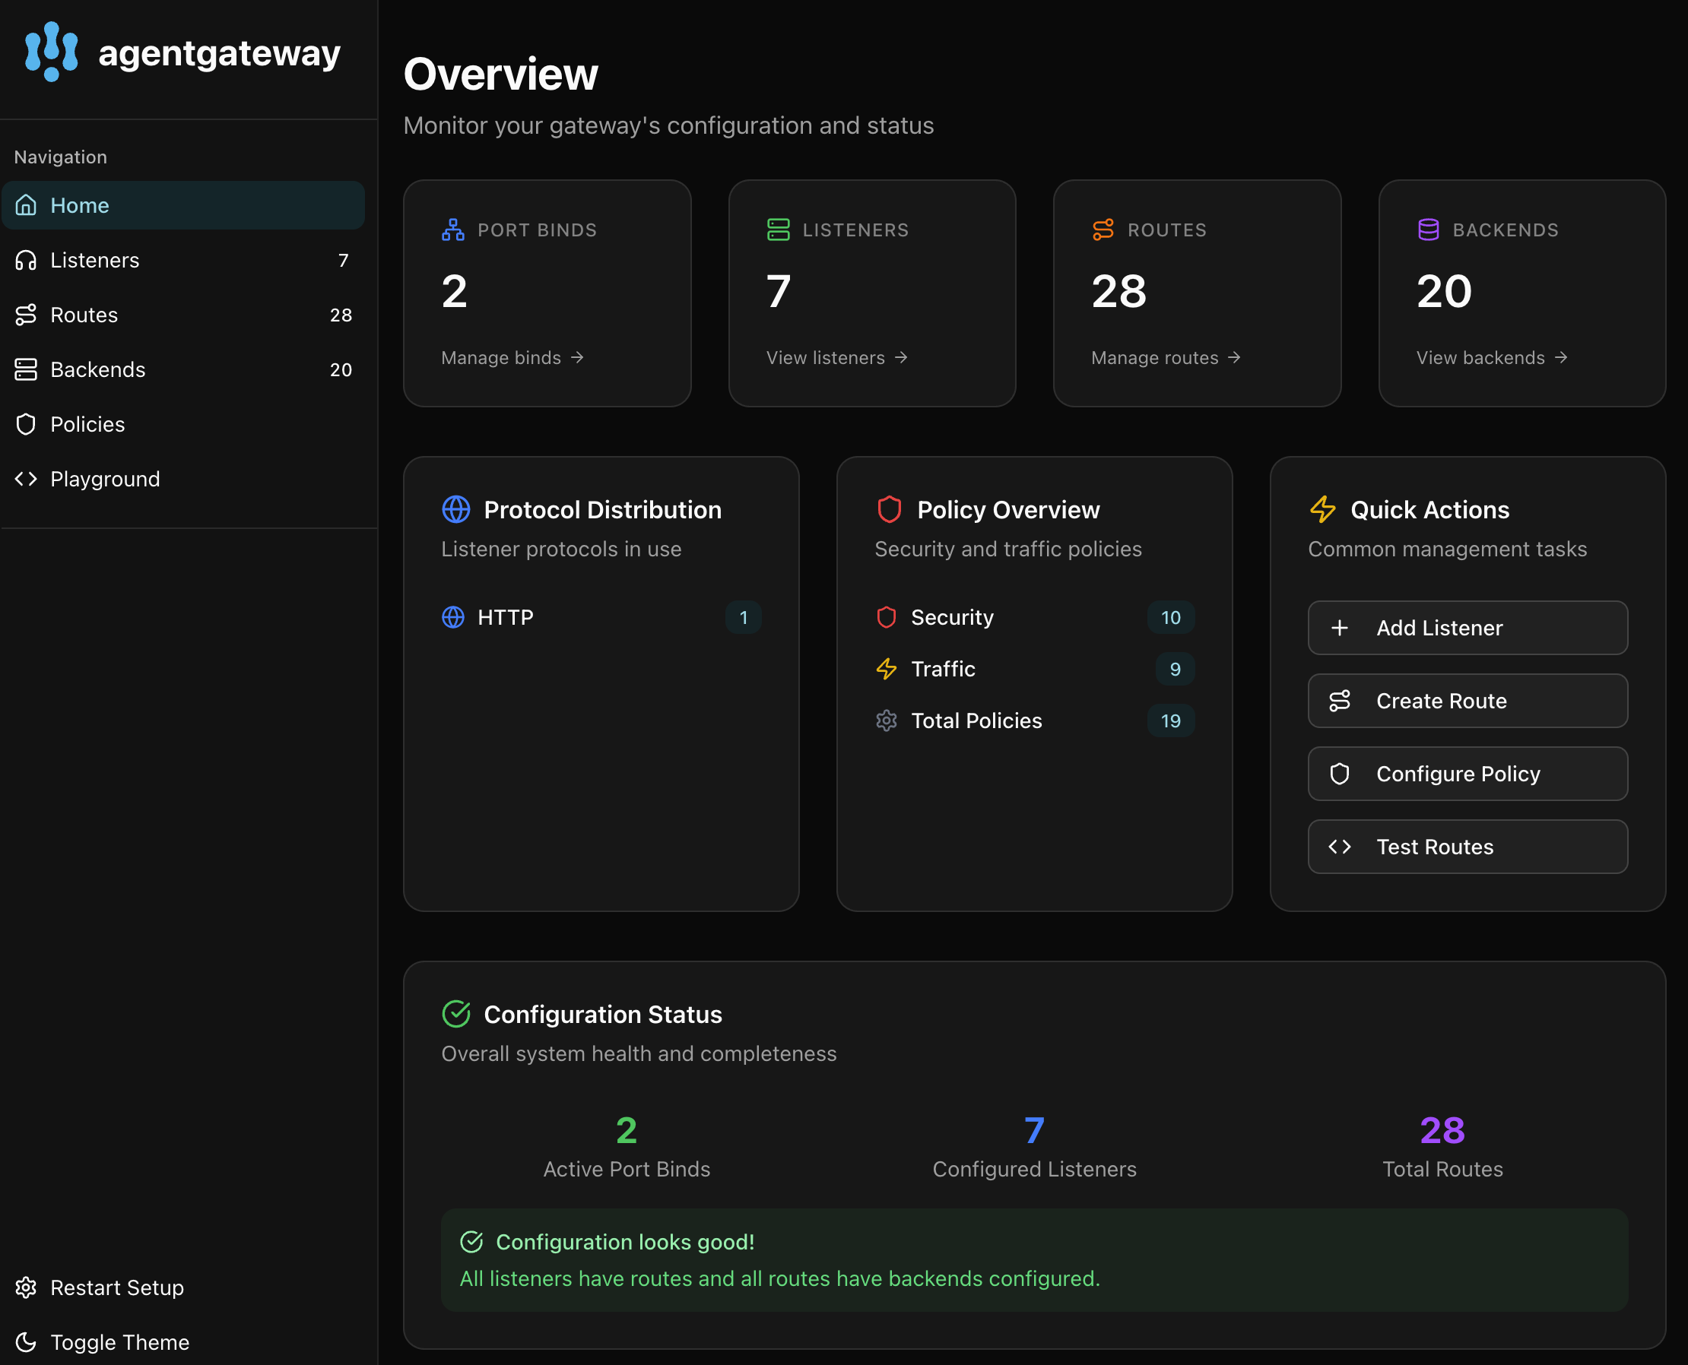Viewport: 1688px width, 1365px height.
Task: Select the headphones icon beside Listeners
Action: (26, 260)
